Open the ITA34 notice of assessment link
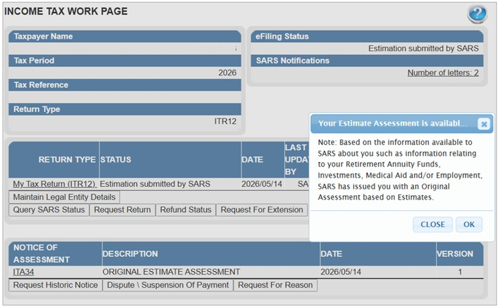The height and width of the screenshot is (308, 502). (x=24, y=272)
